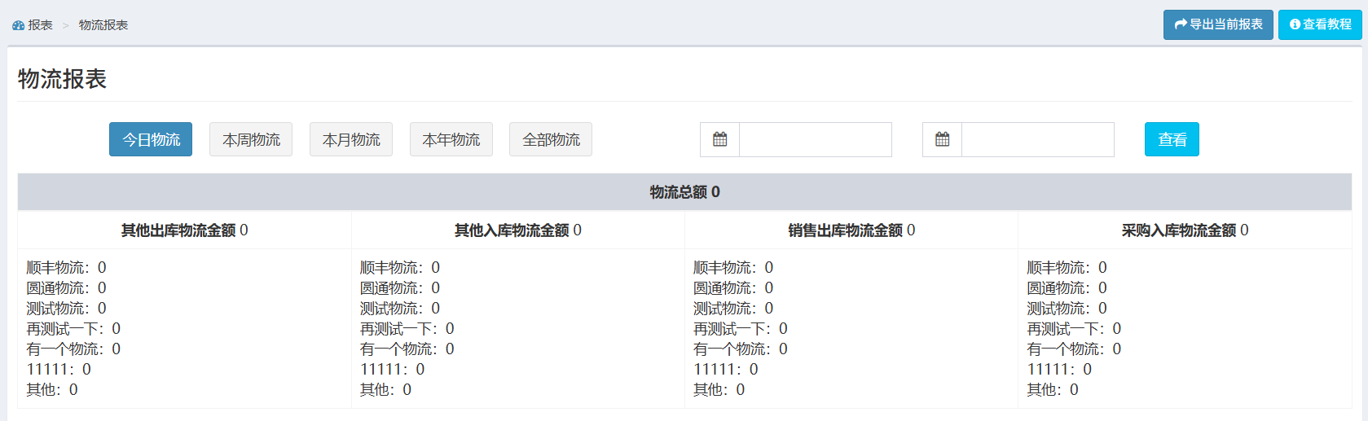
Task: Show the 本月物流 report
Action: point(351,139)
